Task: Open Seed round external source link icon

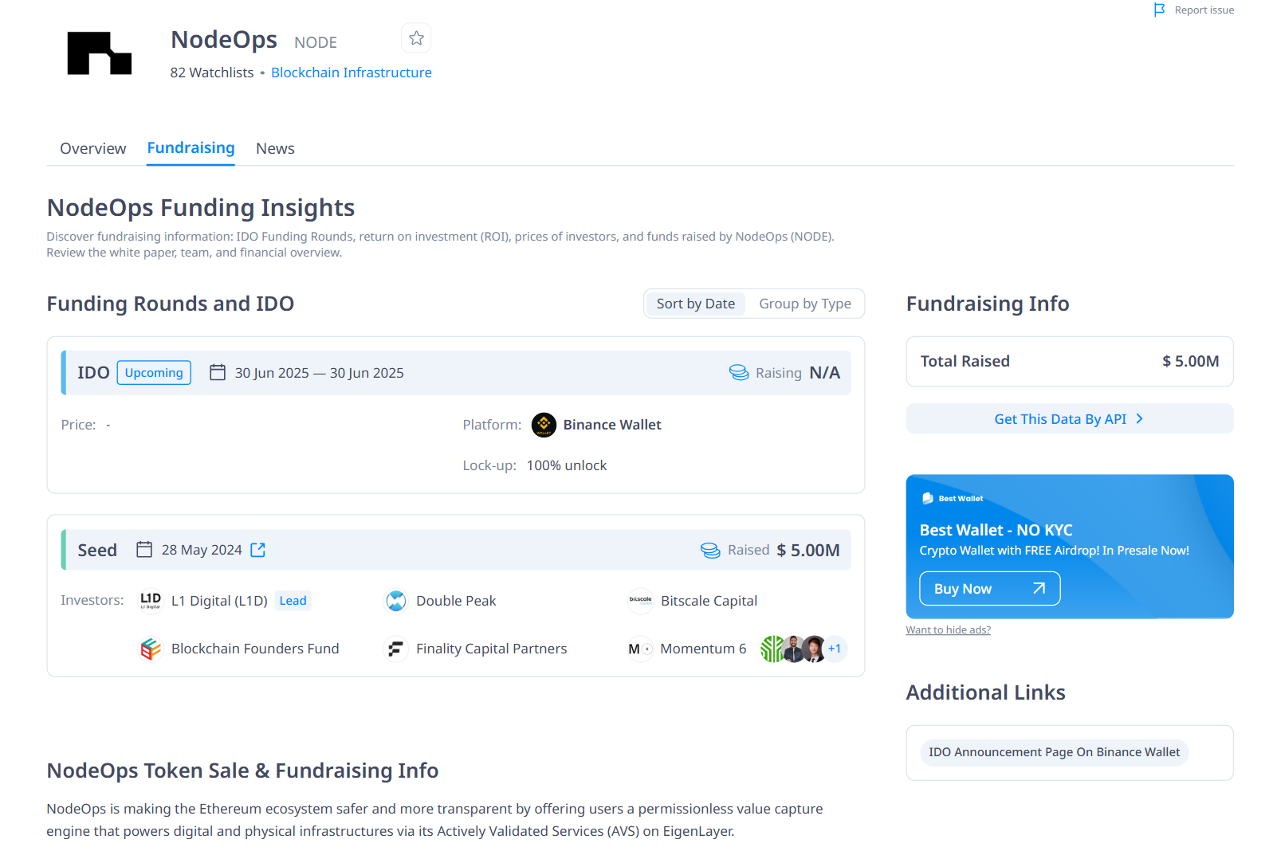Action: click(x=257, y=550)
